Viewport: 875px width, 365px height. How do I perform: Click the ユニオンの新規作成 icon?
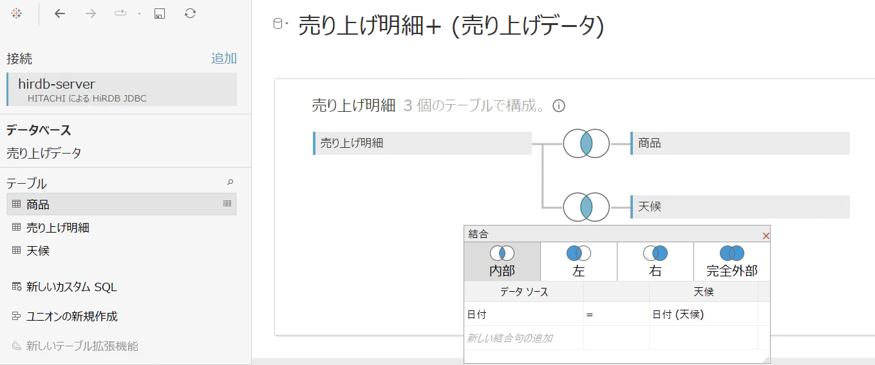click(x=17, y=317)
